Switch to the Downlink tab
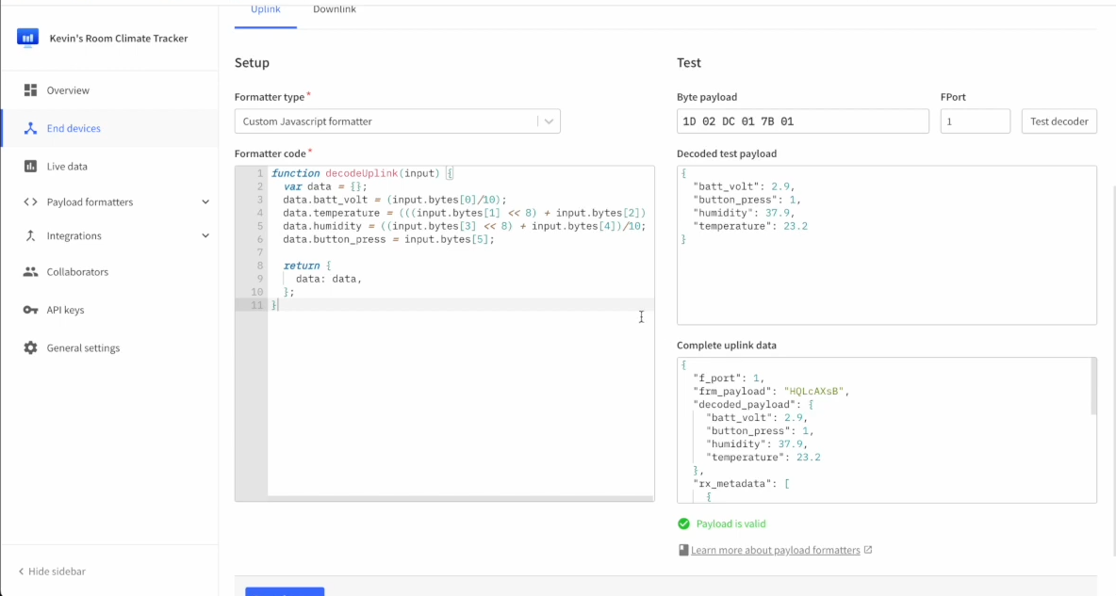 click(335, 10)
